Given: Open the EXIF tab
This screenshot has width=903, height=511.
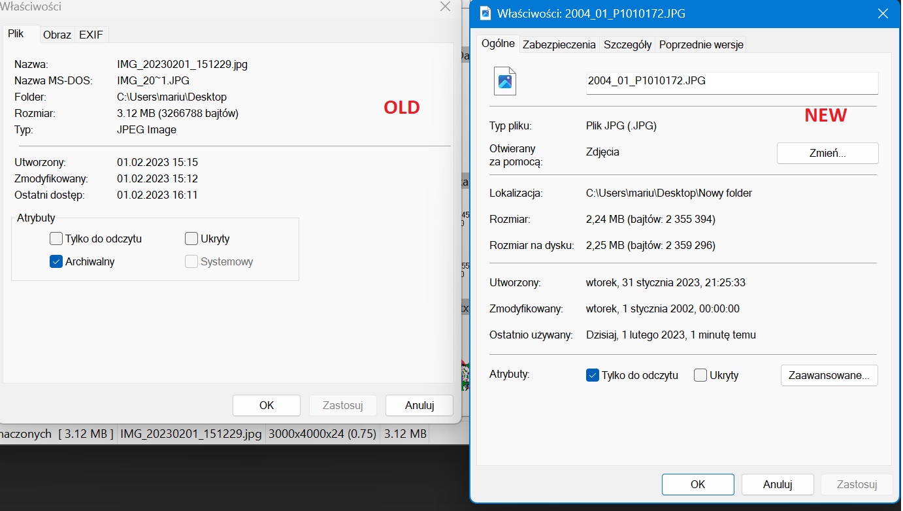Looking at the screenshot, I should coord(91,35).
